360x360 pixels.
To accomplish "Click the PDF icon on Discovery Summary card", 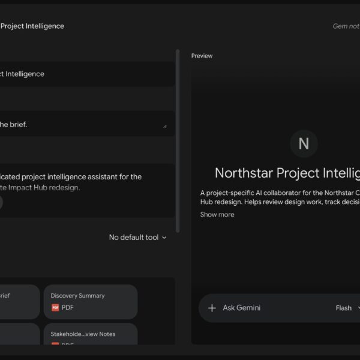I will click(55, 307).
